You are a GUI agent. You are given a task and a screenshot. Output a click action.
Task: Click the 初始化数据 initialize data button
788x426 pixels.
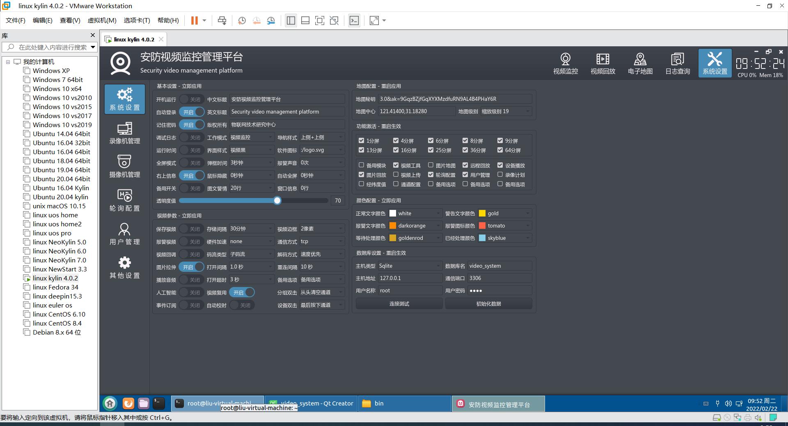488,304
